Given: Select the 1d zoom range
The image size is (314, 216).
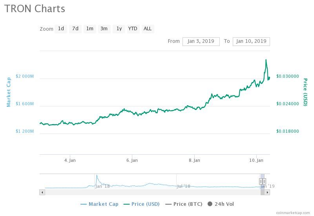Looking at the screenshot, I should pyautogui.click(x=61, y=29).
